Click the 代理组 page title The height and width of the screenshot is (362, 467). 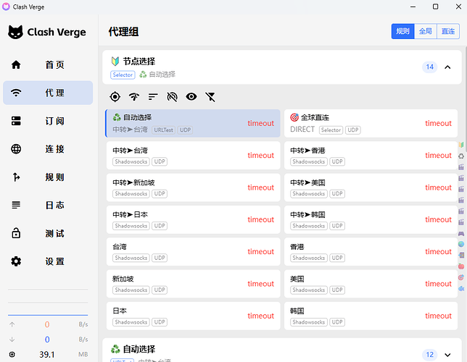click(x=123, y=32)
